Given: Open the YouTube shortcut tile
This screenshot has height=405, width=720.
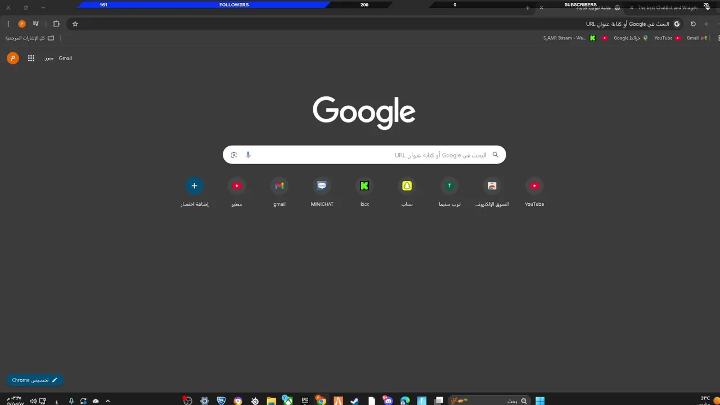Looking at the screenshot, I should [534, 192].
